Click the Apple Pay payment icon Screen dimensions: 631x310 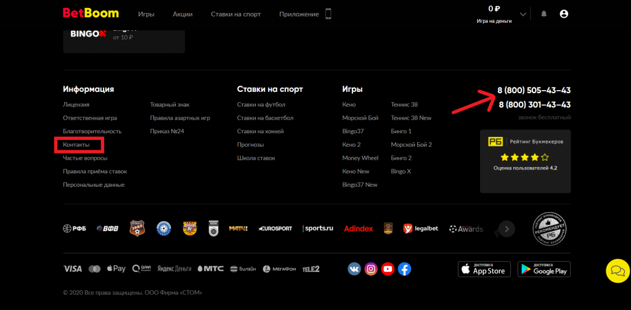point(116,269)
